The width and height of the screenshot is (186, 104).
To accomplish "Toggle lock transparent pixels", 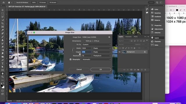I will coord(123,48).
